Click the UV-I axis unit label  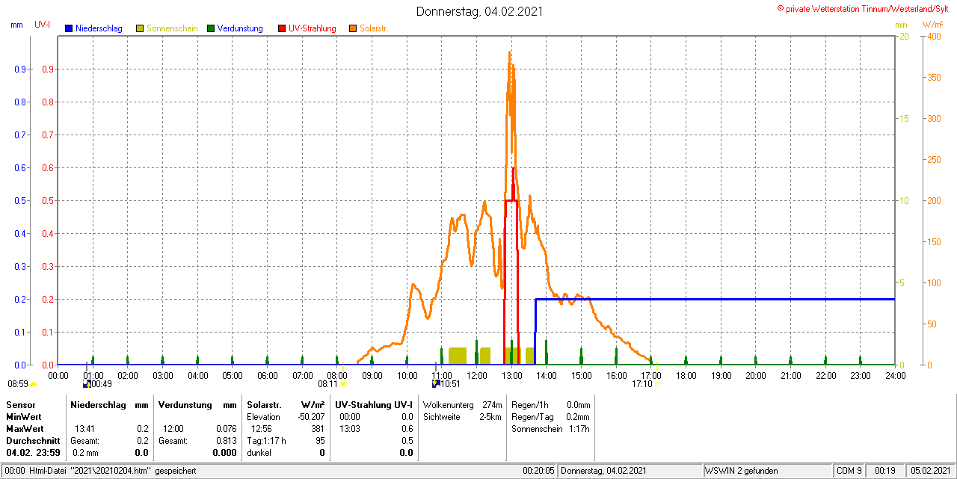pyautogui.click(x=43, y=25)
